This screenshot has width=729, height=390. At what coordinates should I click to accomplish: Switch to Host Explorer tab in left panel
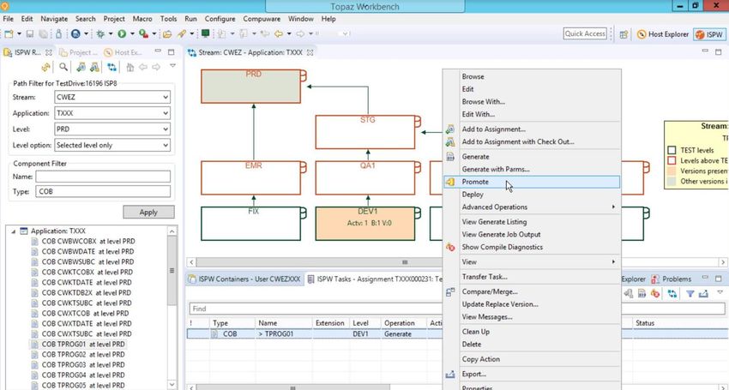coord(124,52)
